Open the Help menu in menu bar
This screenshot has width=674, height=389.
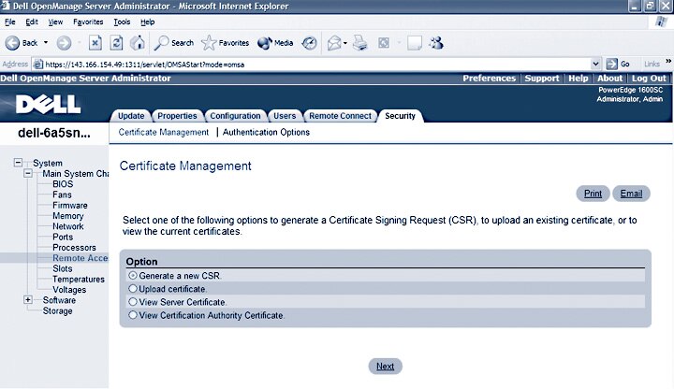tap(148, 22)
